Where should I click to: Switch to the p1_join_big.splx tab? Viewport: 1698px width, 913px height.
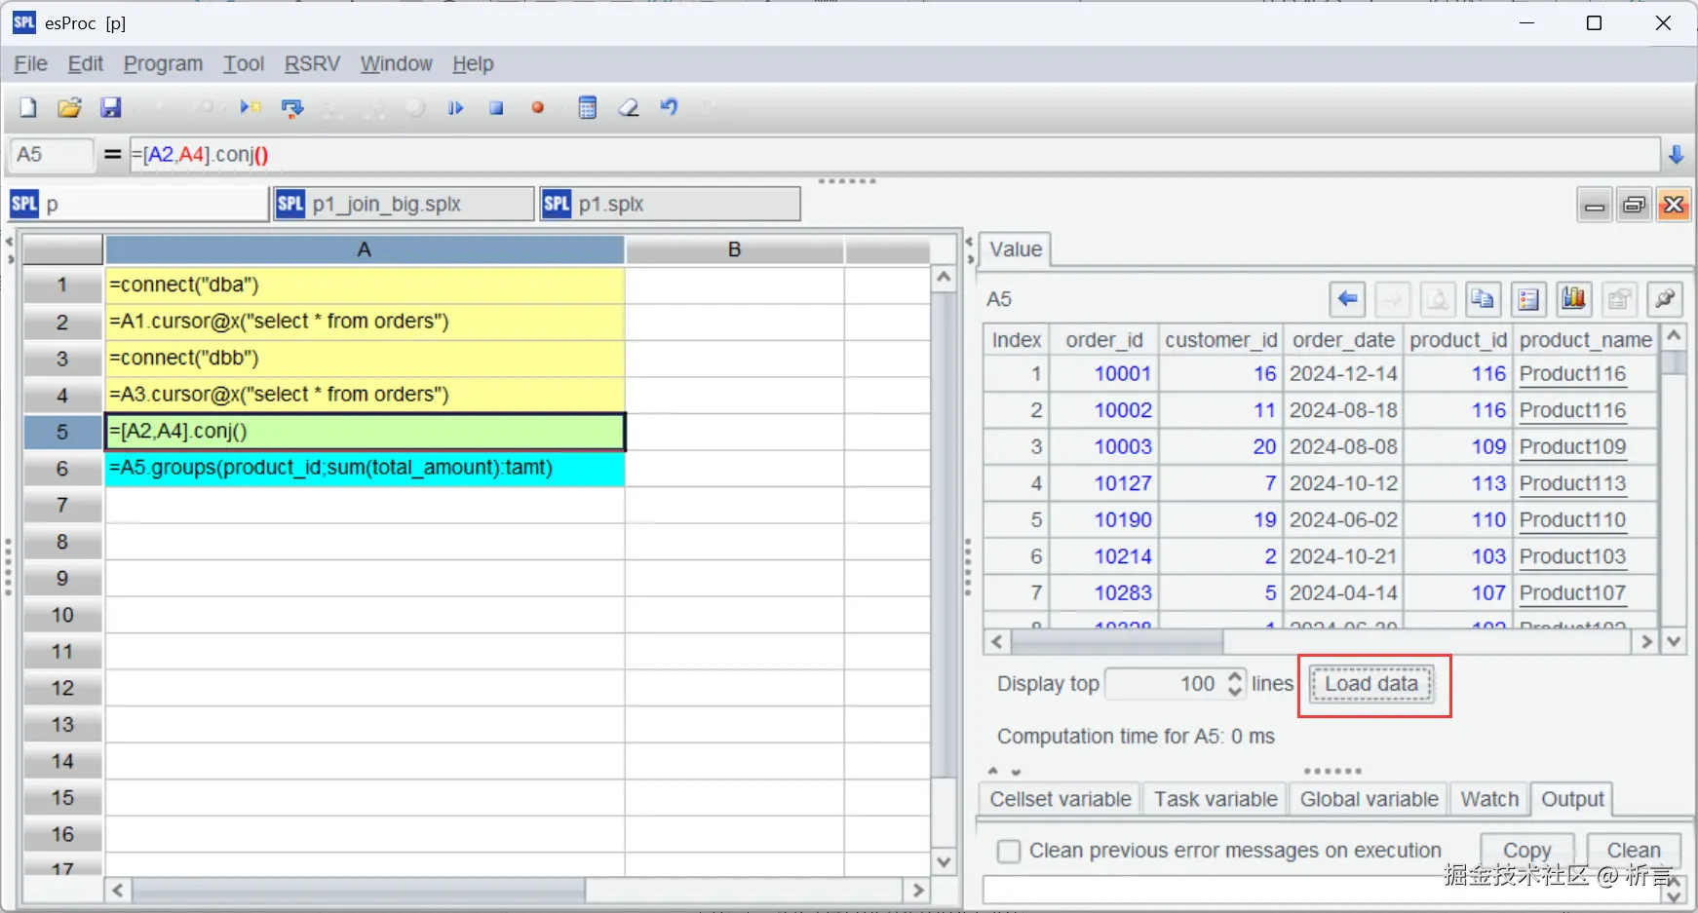404,205
